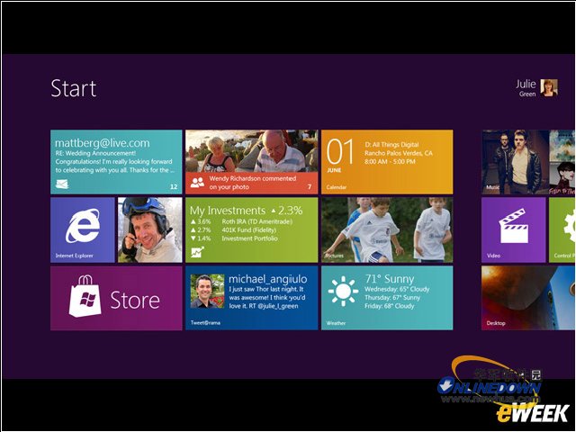
Task: Open Julie Green's user account picture
Action: tap(549, 88)
